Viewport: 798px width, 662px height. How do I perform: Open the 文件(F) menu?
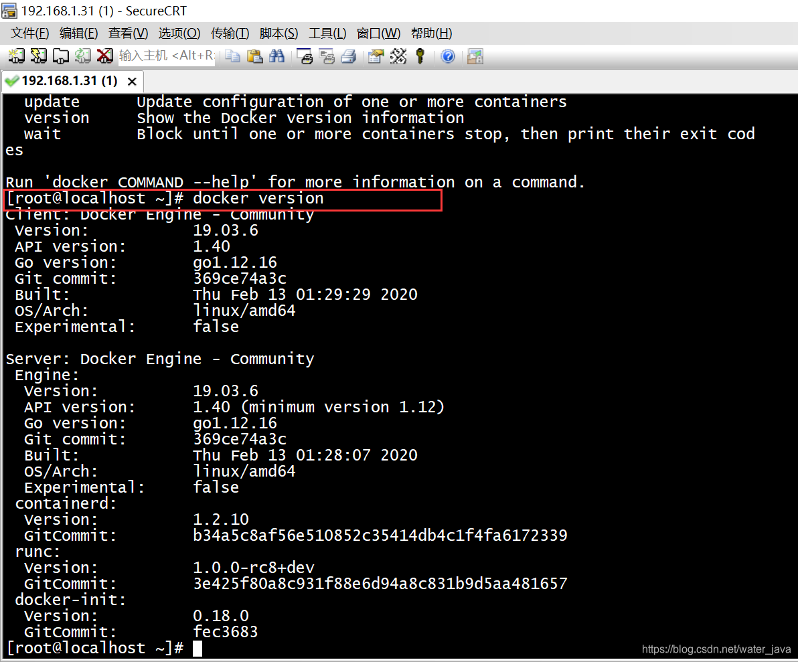click(30, 33)
